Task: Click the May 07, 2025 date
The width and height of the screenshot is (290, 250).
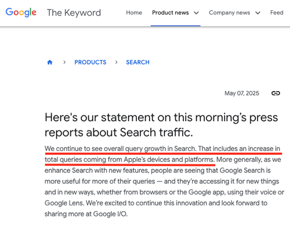Action: [242, 93]
